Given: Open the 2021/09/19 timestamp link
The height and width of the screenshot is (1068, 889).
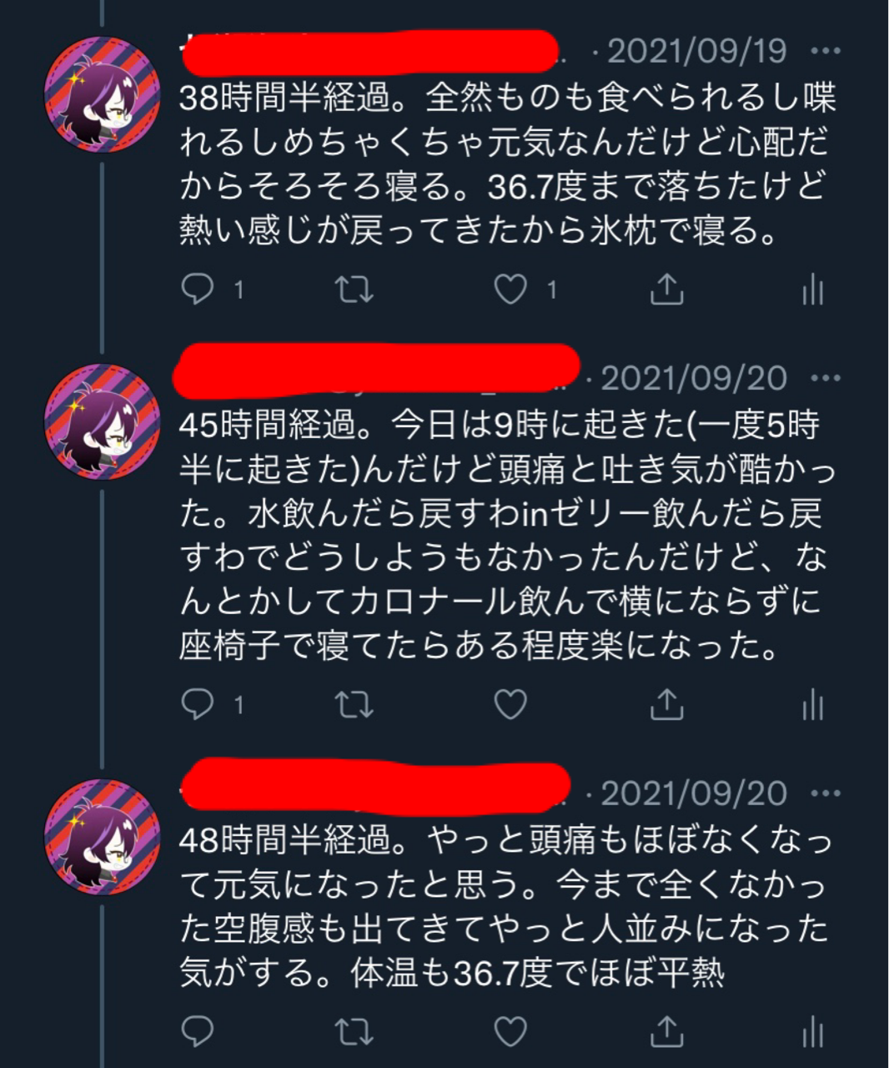Looking at the screenshot, I should 696,51.
